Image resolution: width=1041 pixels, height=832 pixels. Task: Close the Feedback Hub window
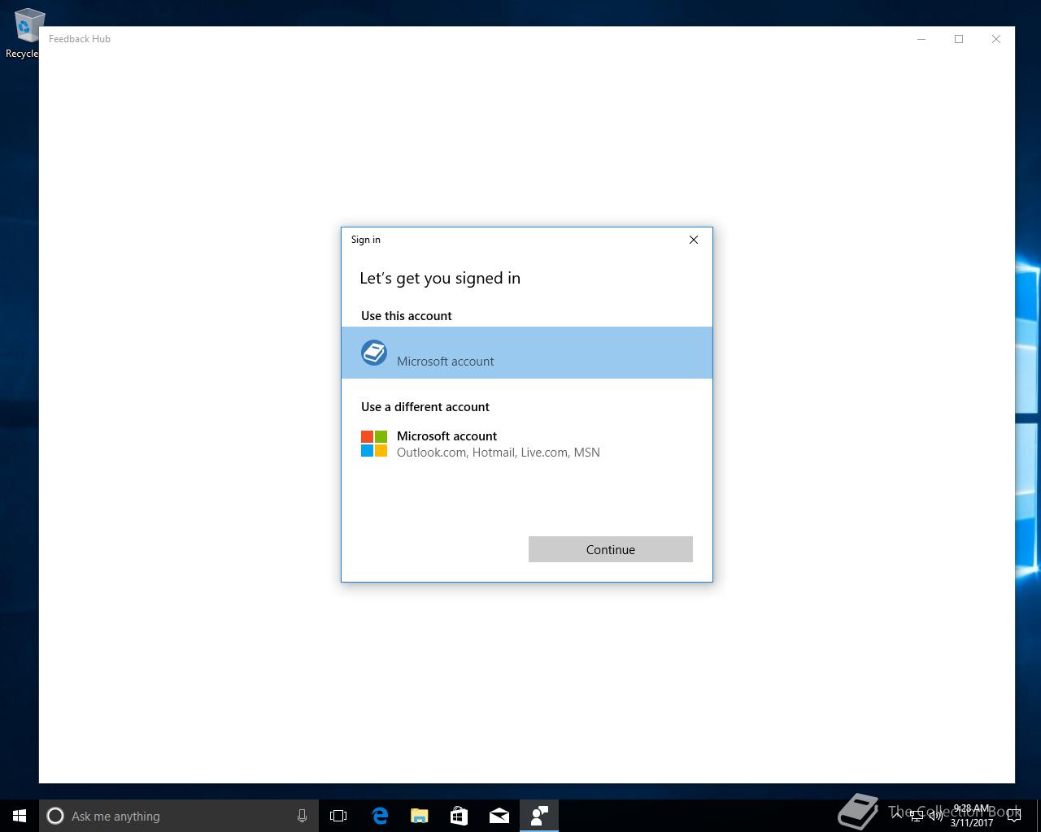996,39
